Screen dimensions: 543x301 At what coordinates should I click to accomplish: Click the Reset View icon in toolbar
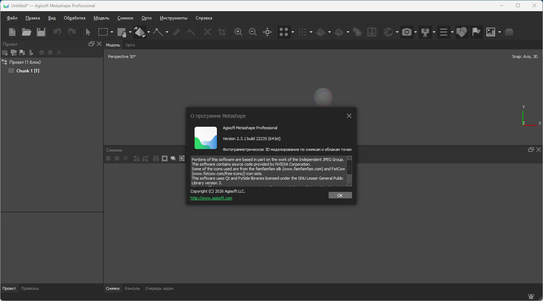[x=267, y=32]
